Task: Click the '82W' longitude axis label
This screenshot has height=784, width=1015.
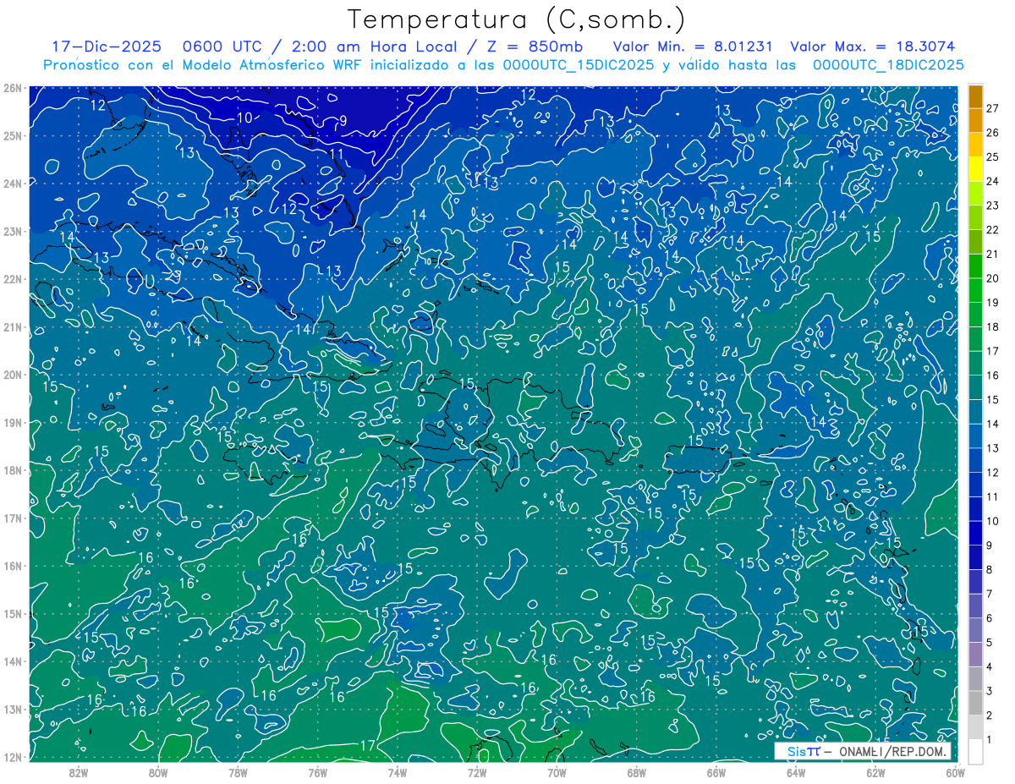Action: coord(79,771)
